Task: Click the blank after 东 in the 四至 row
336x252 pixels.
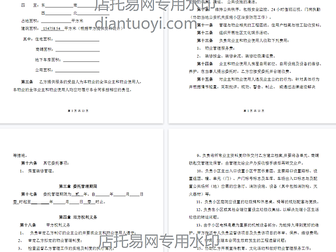Action: click(59, 6)
